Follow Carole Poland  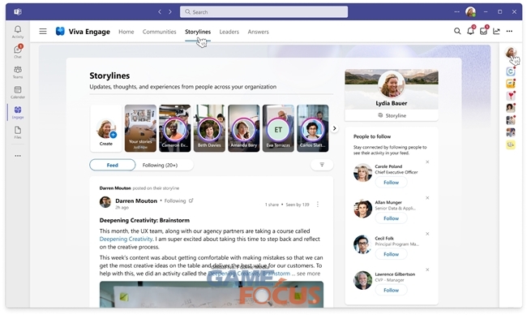point(392,183)
